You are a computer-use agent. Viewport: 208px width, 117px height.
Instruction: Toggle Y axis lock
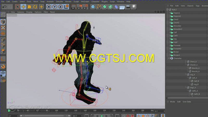(x=55, y=7)
